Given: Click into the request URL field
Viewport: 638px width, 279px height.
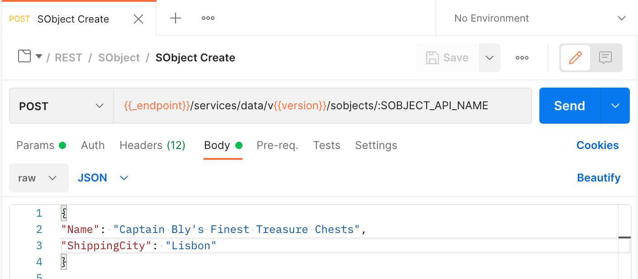Looking at the screenshot, I should pyautogui.click(x=323, y=106).
